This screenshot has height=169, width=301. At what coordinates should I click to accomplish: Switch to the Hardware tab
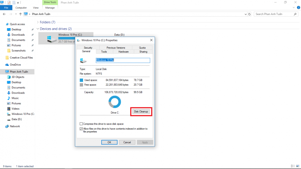point(124,52)
